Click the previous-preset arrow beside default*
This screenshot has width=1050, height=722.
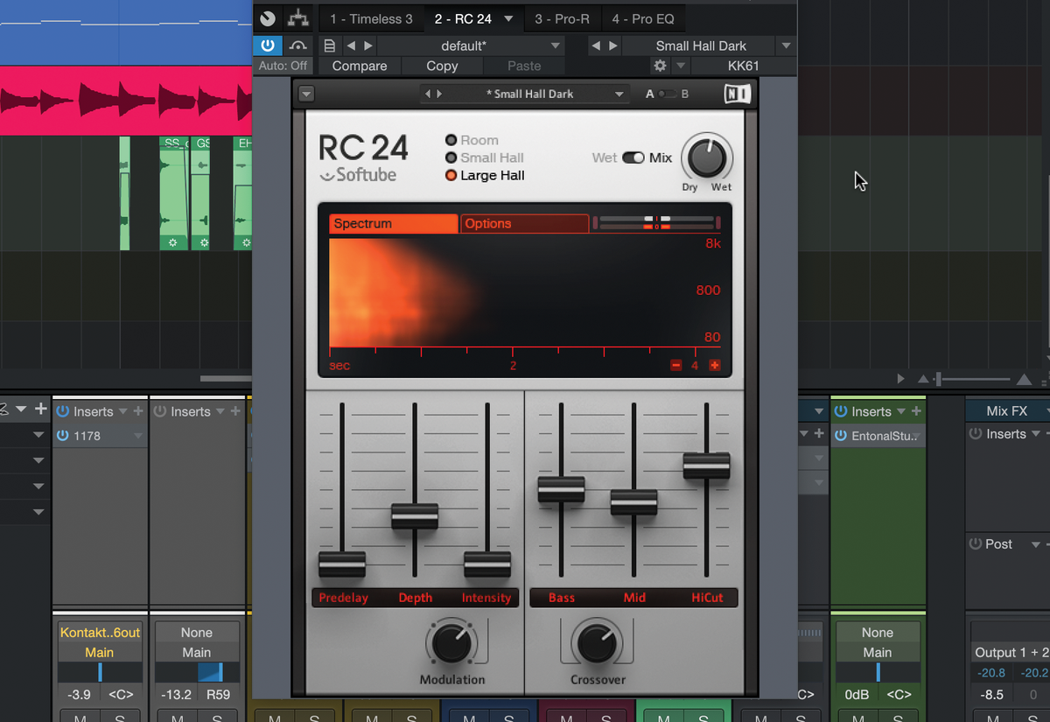[353, 46]
